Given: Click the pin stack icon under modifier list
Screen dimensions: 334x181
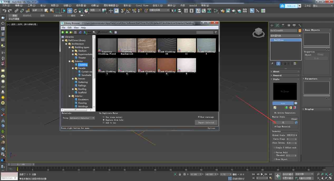Looking at the screenshot, I should (x=272, y=64).
